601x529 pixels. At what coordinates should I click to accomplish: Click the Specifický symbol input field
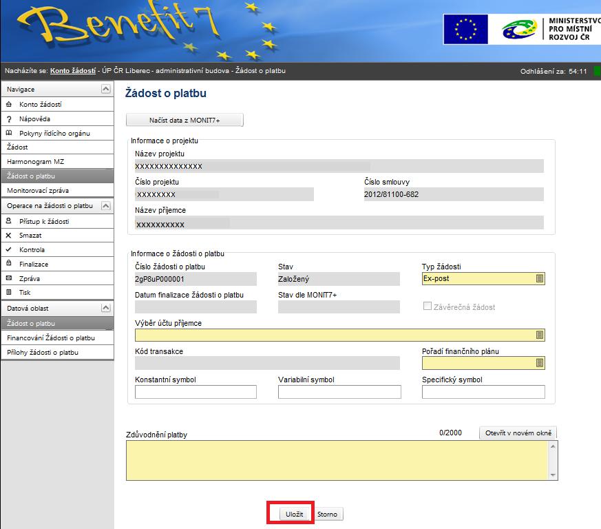pyautogui.click(x=483, y=392)
